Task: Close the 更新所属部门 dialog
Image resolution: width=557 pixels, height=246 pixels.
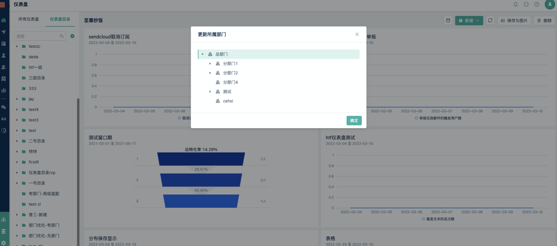Action: click(357, 34)
